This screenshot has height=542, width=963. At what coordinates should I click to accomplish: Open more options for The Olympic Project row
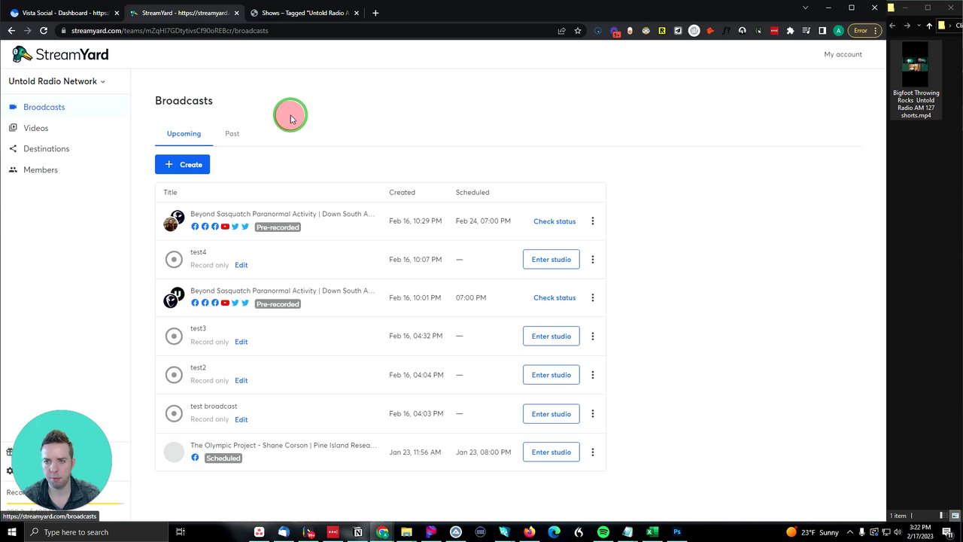[592, 452]
